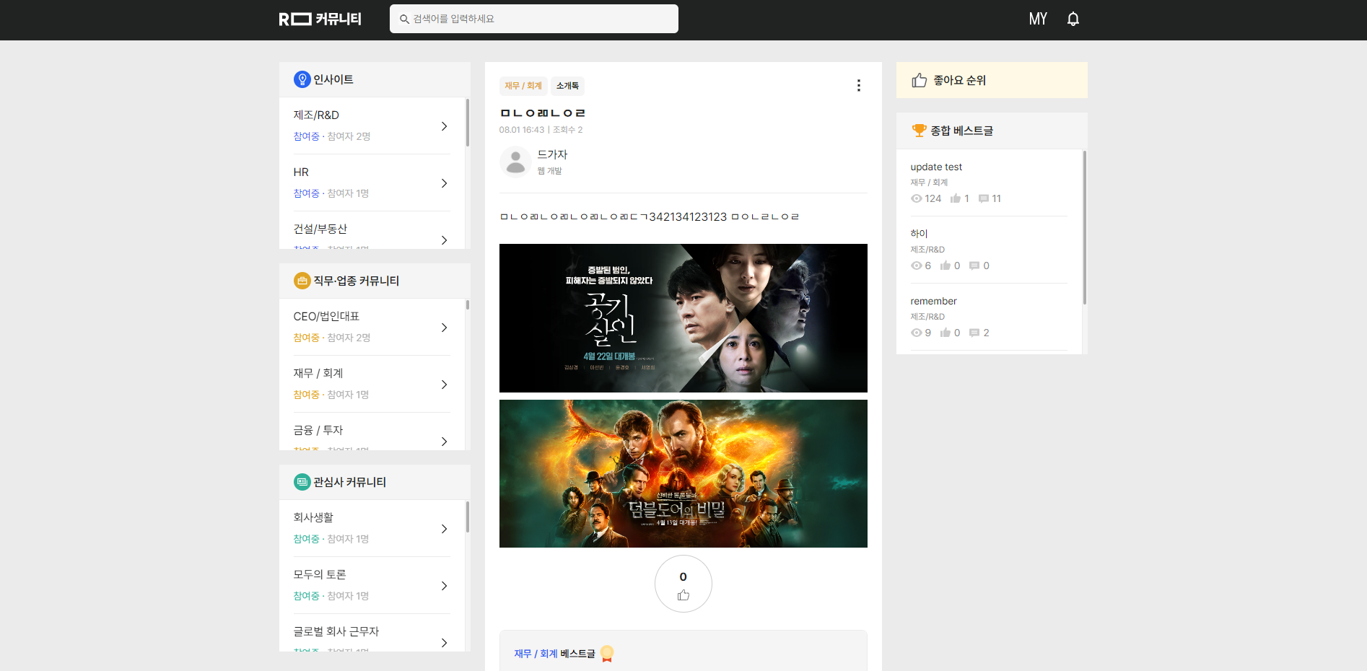
Task: Open the 모두의 토론 community link
Action: (x=320, y=575)
